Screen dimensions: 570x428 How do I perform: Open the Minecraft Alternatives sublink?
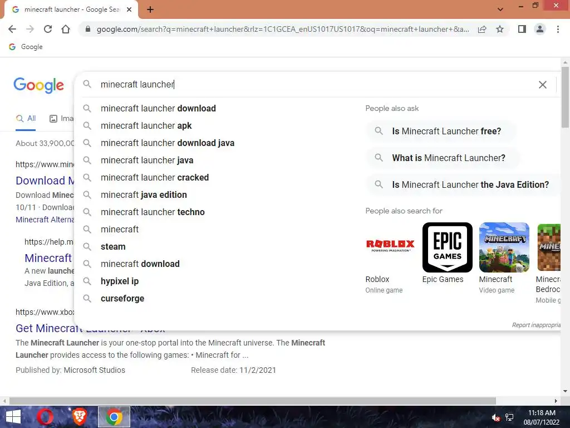(x=45, y=220)
